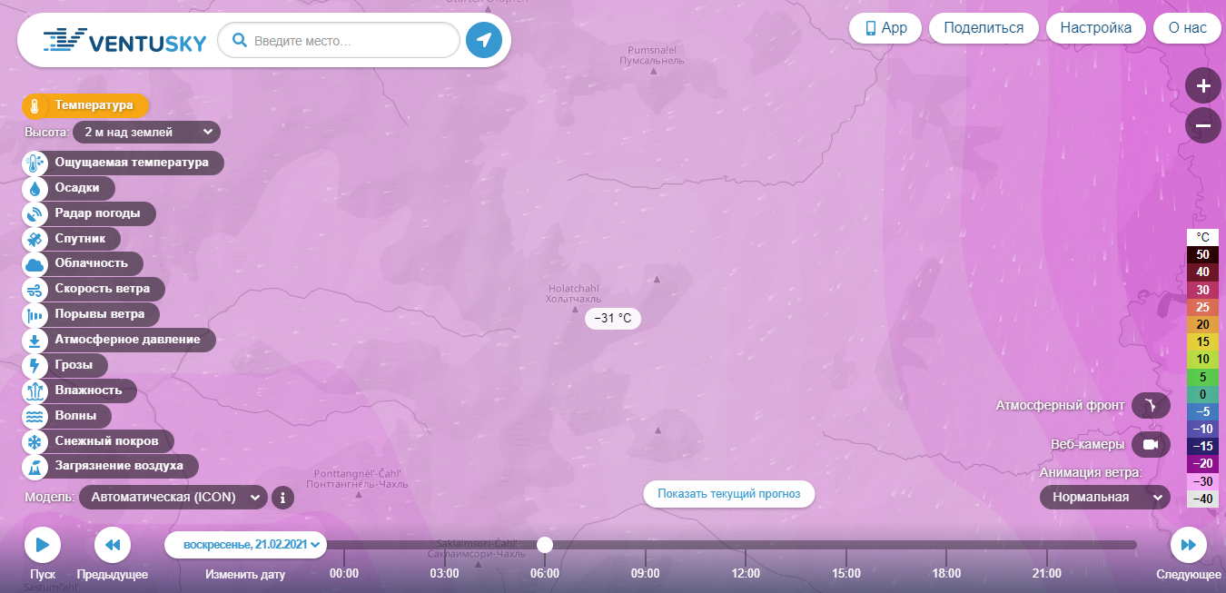Open Настройка settings
This screenshot has width=1226, height=593.
[1096, 28]
